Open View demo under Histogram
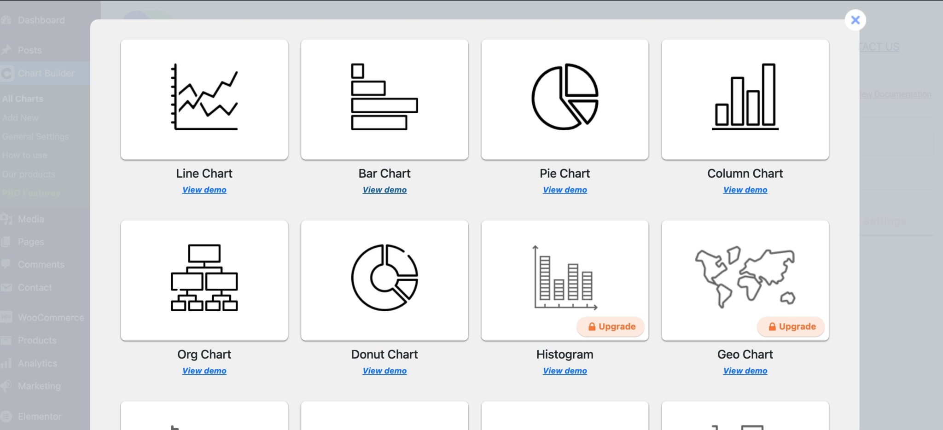The width and height of the screenshot is (943, 430). (x=565, y=371)
